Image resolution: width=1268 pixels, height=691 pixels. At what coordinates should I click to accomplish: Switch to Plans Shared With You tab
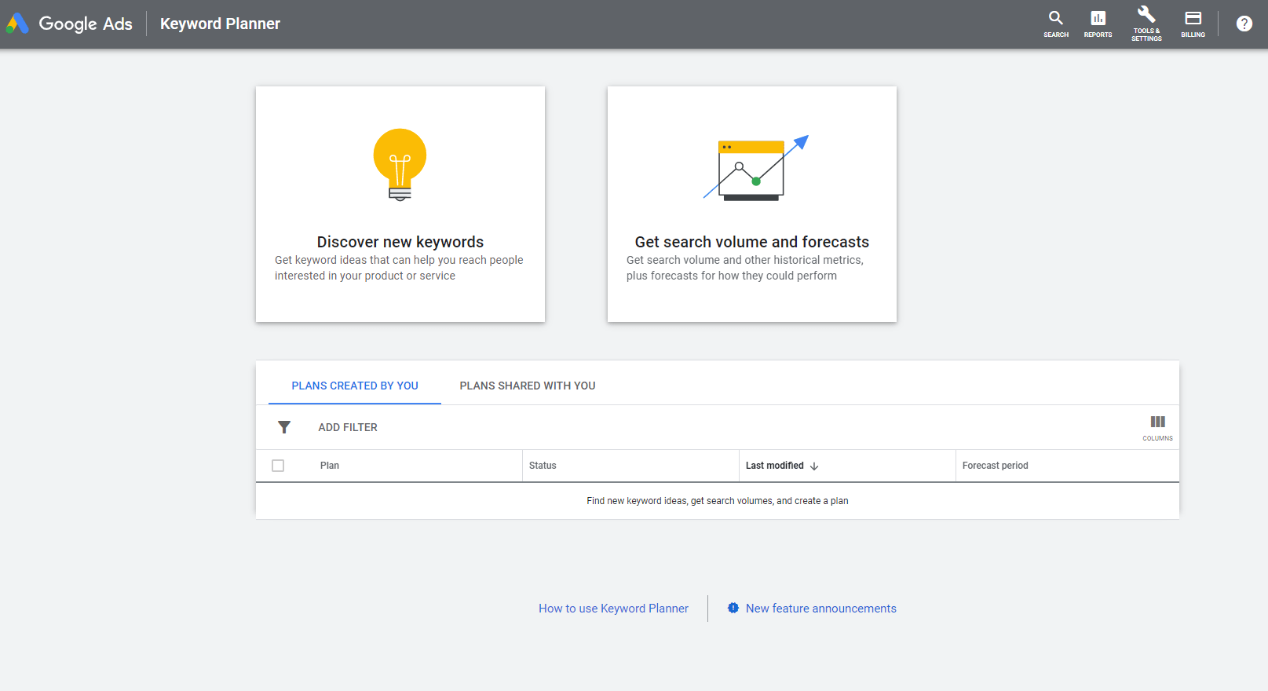(x=528, y=386)
